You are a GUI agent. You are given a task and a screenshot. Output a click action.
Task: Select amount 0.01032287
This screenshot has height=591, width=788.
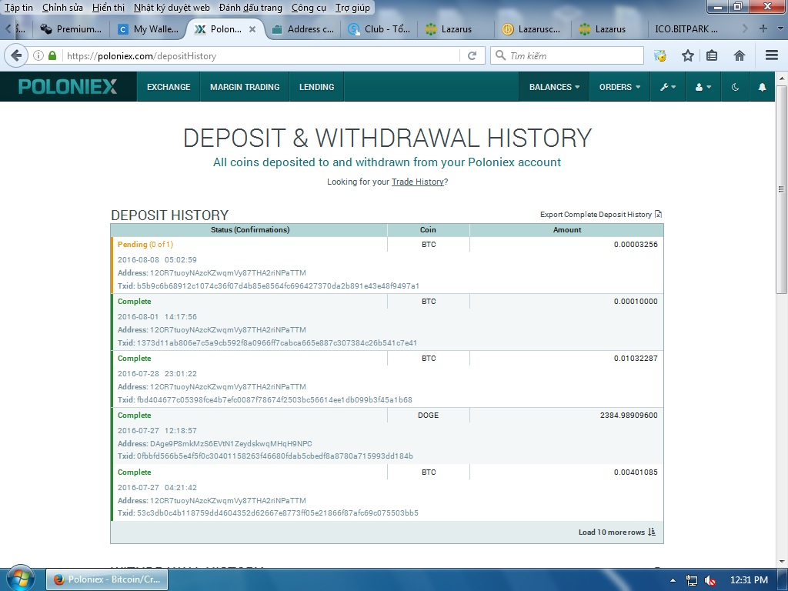pyautogui.click(x=635, y=359)
